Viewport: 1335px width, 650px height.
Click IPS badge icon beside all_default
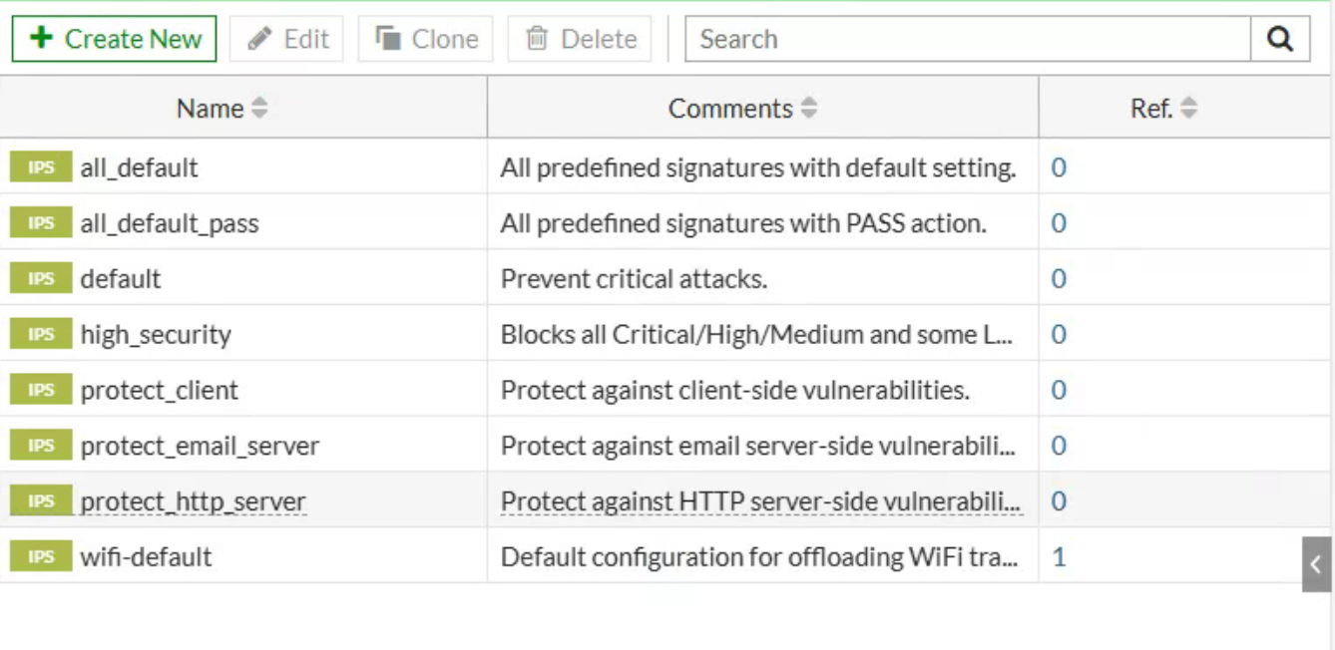(x=41, y=167)
